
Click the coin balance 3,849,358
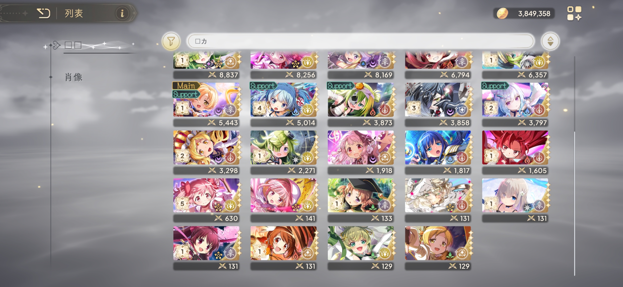click(534, 14)
